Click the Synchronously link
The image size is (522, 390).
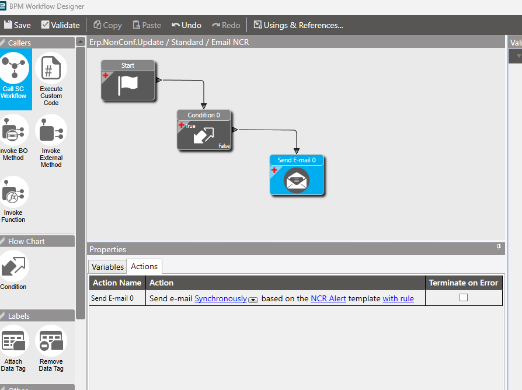(221, 298)
